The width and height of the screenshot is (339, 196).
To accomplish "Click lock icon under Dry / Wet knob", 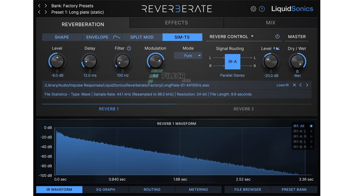I will [297, 71].
